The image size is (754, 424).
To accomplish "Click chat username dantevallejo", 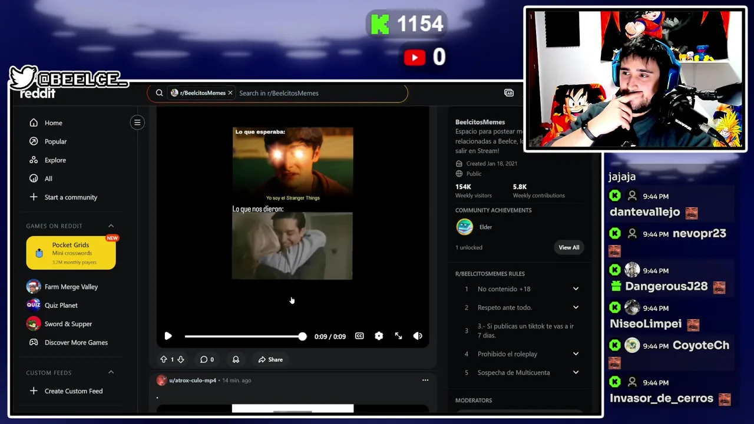I will coord(644,212).
